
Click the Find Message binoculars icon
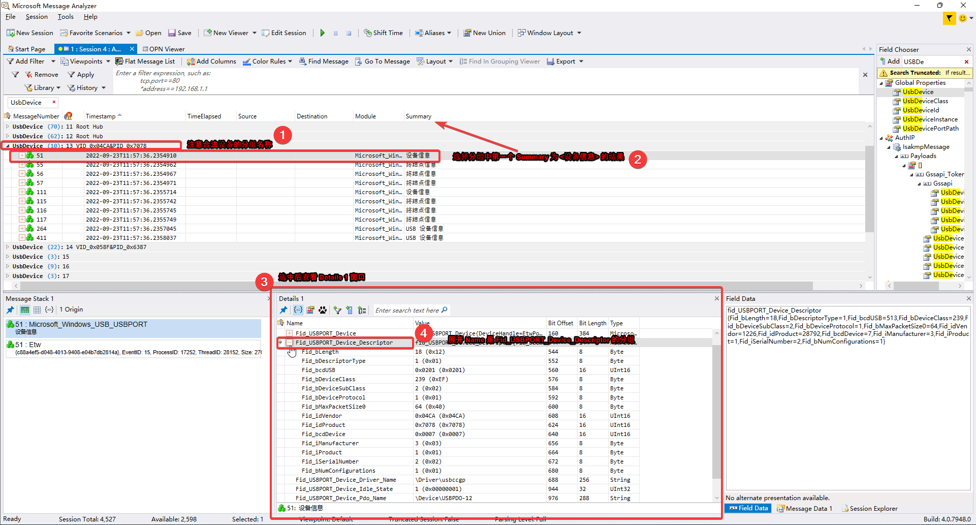point(302,61)
